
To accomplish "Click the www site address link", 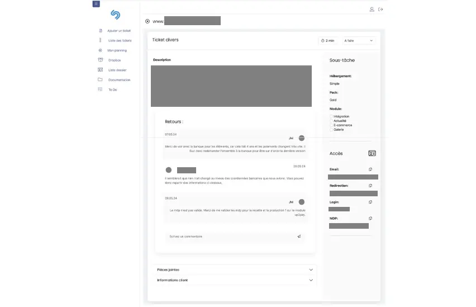I will pyautogui.click(x=187, y=21).
